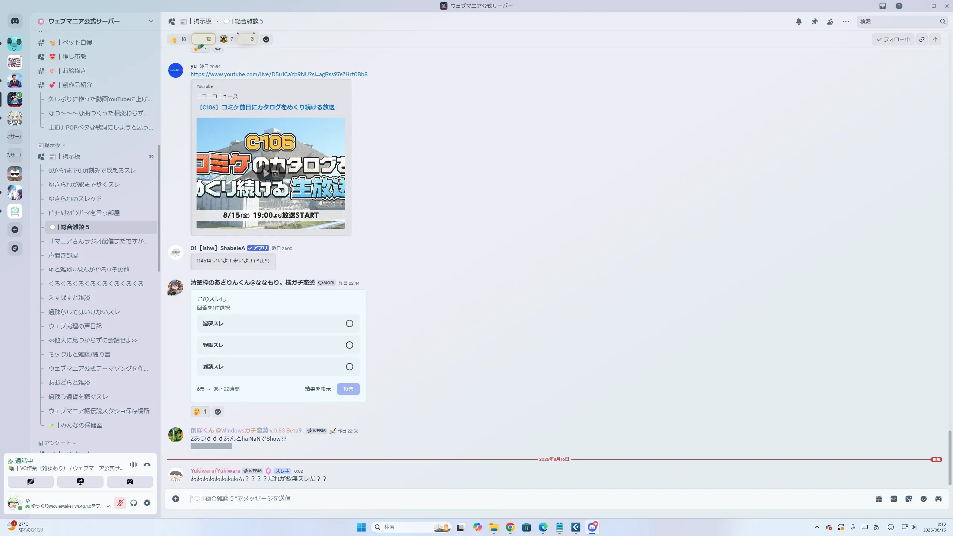Open notification settings bell icon
The image size is (953, 536).
click(799, 22)
